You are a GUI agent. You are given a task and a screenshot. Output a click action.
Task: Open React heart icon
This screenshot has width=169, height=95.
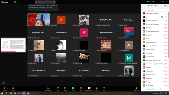pyautogui.click(x=65, y=88)
